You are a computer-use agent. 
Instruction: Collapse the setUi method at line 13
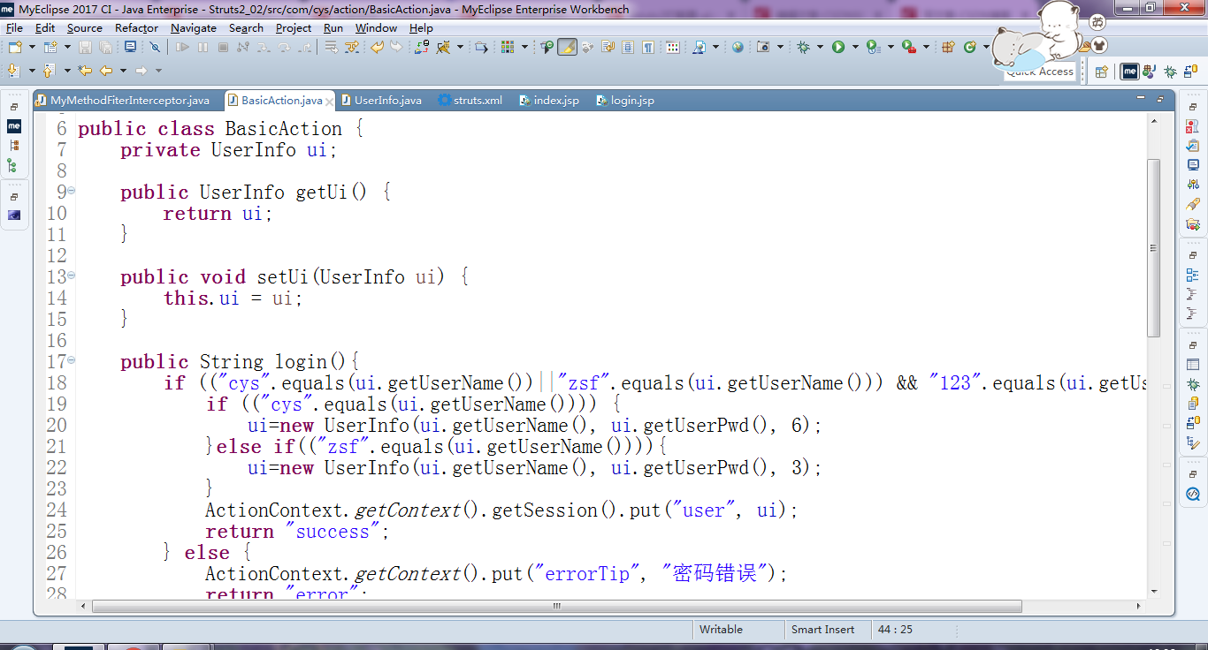click(x=71, y=276)
